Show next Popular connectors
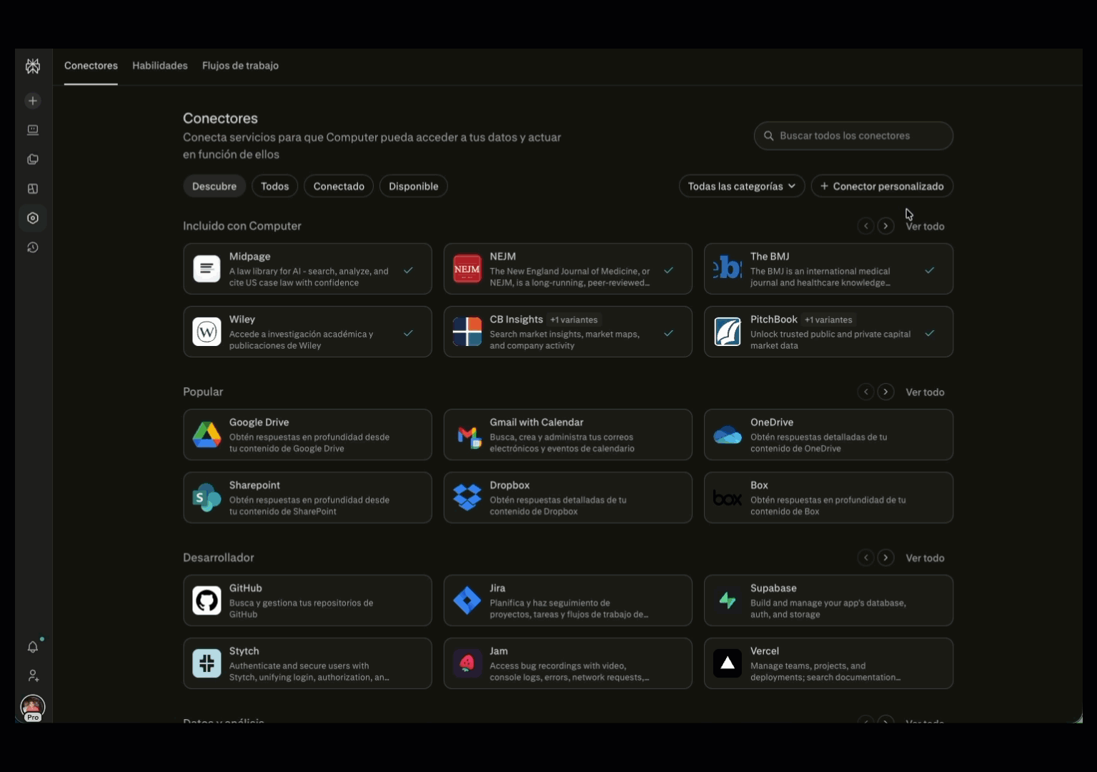Image resolution: width=1097 pixels, height=772 pixels. 885,392
